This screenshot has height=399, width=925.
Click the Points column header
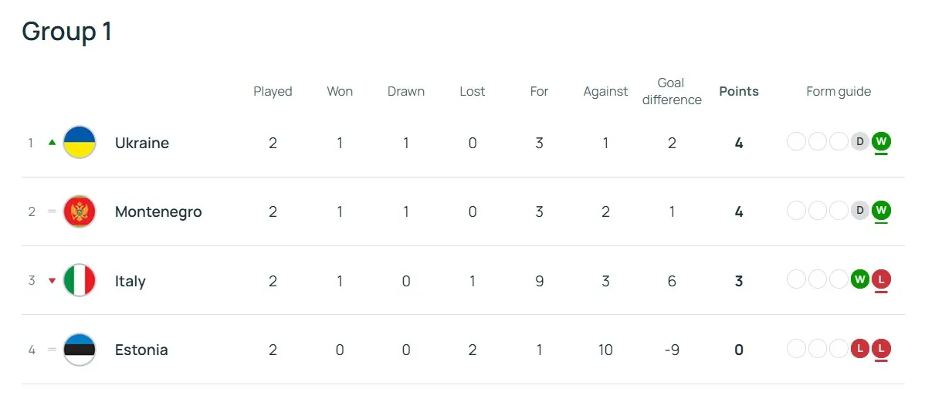(739, 91)
